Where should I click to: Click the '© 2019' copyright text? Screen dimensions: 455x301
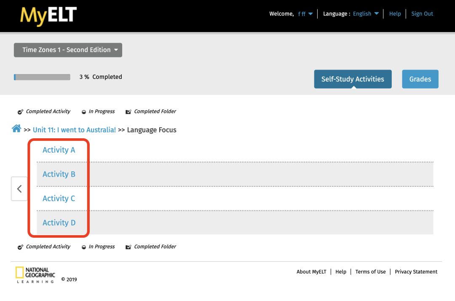point(69,279)
